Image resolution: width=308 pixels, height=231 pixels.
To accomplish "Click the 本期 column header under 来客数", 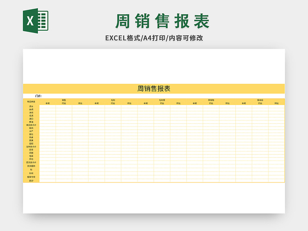I will 195,103.
